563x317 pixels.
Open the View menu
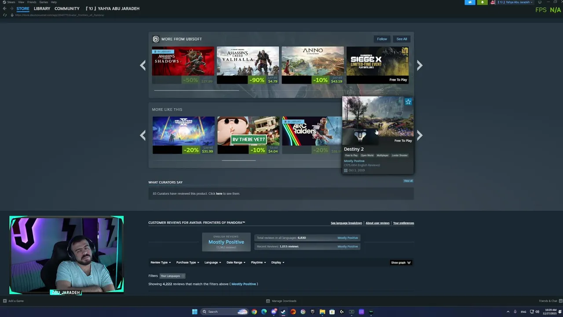click(x=21, y=2)
